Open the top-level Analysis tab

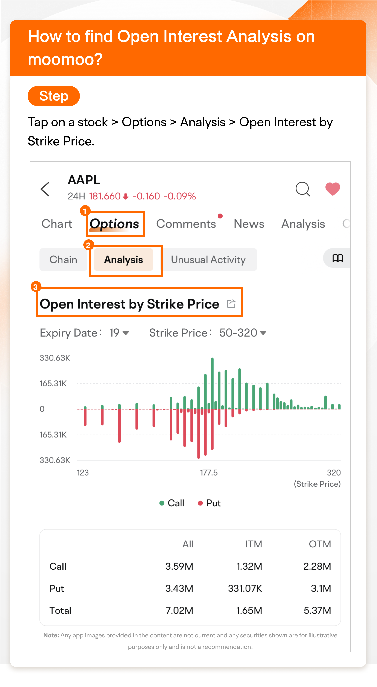coord(303,224)
